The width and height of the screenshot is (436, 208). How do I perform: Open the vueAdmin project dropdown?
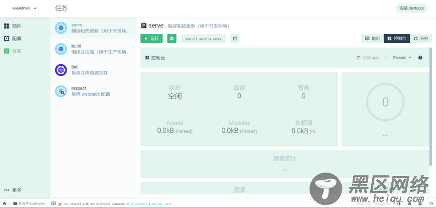coord(24,8)
